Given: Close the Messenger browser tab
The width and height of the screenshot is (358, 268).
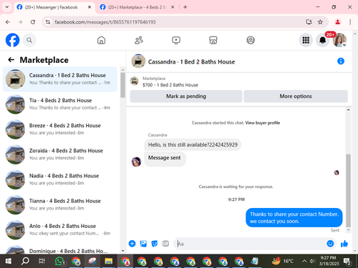Looking at the screenshot, I should 89,7.
